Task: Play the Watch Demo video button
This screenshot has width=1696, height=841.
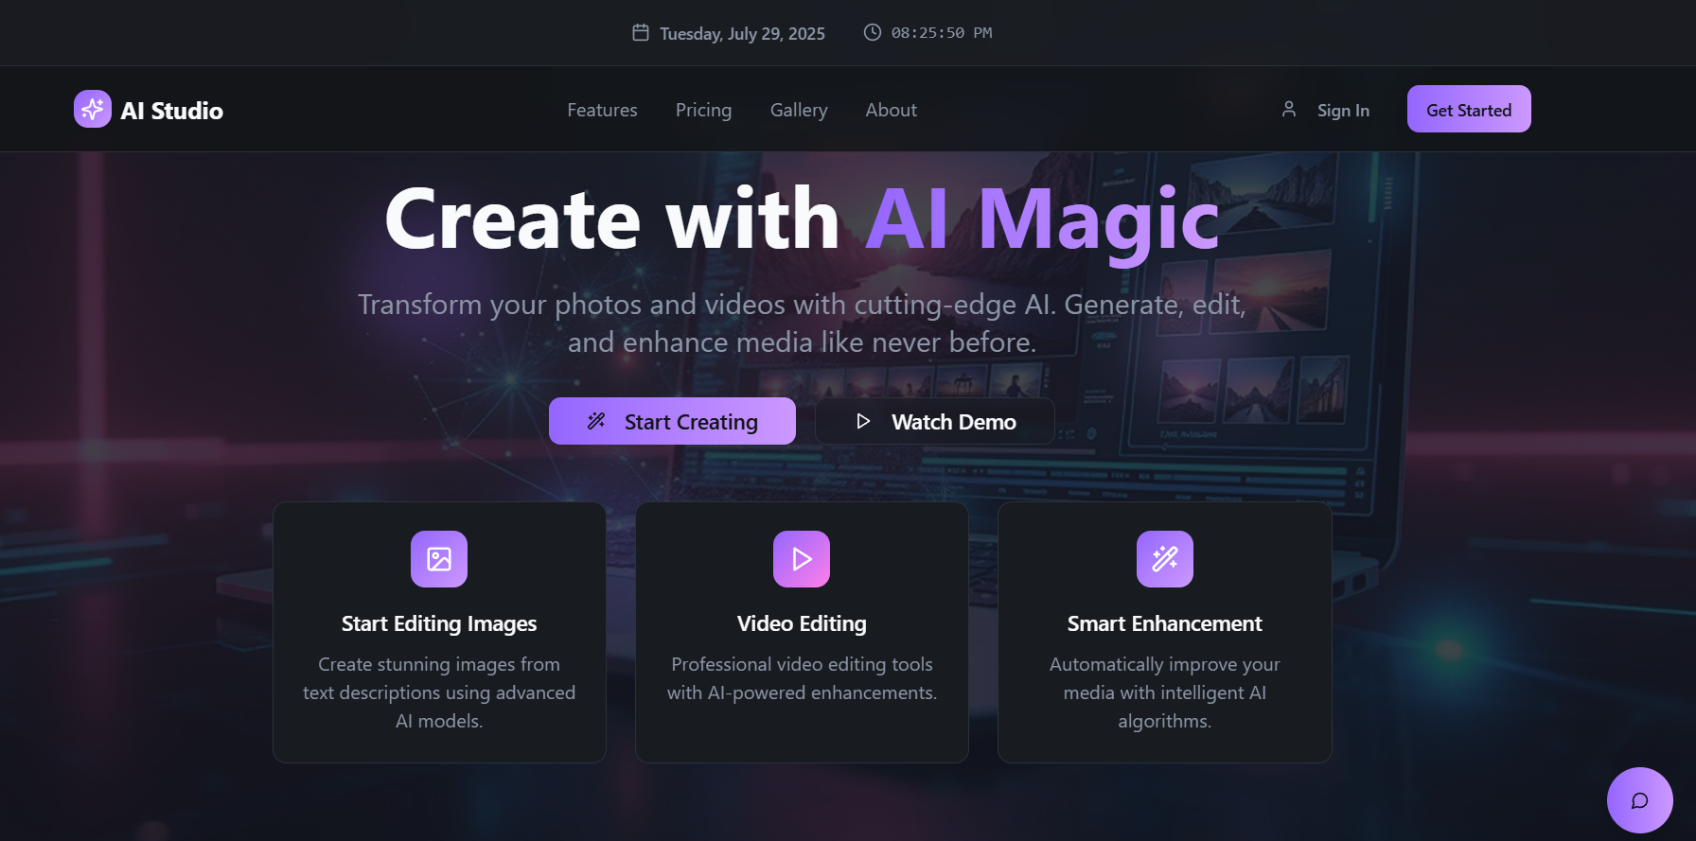Action: click(x=935, y=422)
